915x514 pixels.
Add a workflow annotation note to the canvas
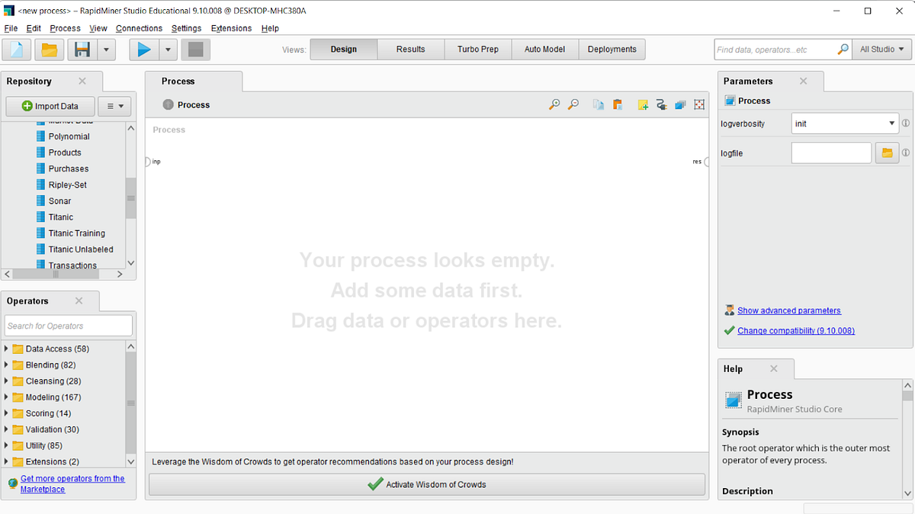point(643,104)
